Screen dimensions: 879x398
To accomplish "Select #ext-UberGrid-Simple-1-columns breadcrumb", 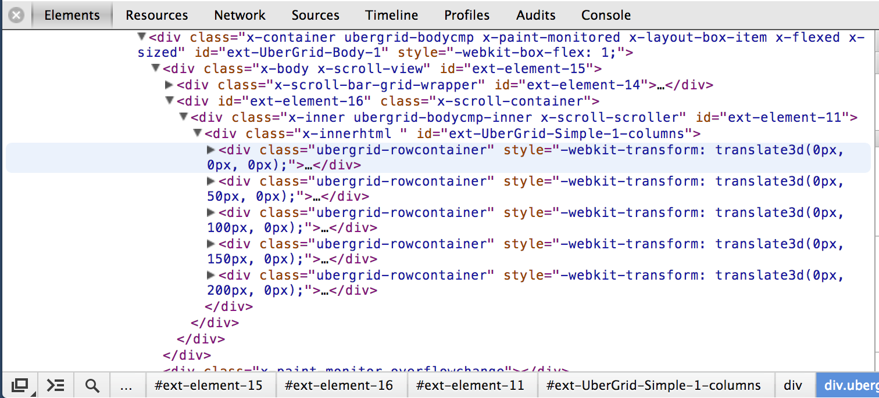I will point(653,385).
